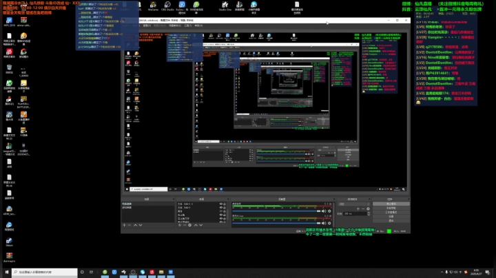Open the WPS 2019 desktop shortcut
496x278 pixels.
[x=9, y=22]
